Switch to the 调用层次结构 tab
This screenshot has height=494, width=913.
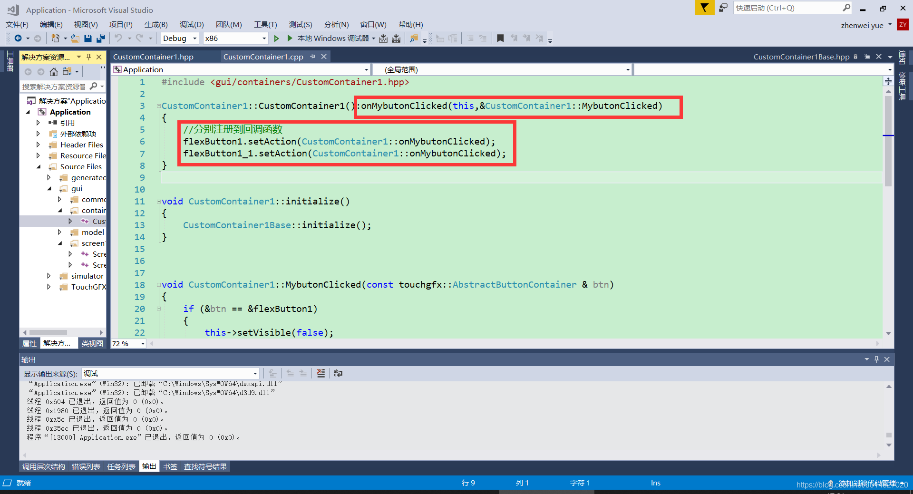click(44, 466)
